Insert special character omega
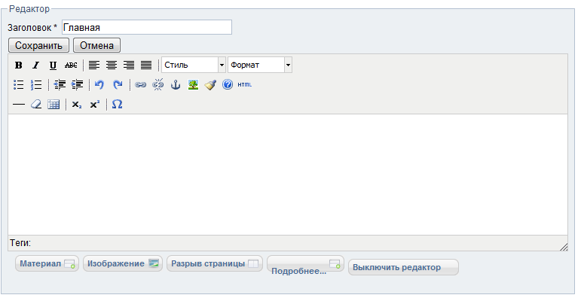Screen dimensions: 581x301 point(117,105)
